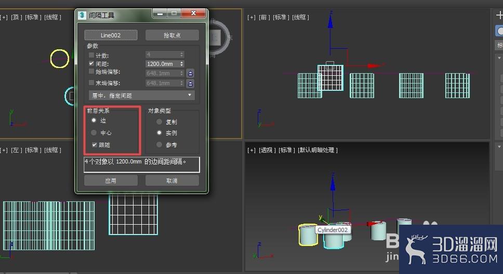Select the 参考 object type
503x274 pixels.
pyautogui.click(x=159, y=145)
